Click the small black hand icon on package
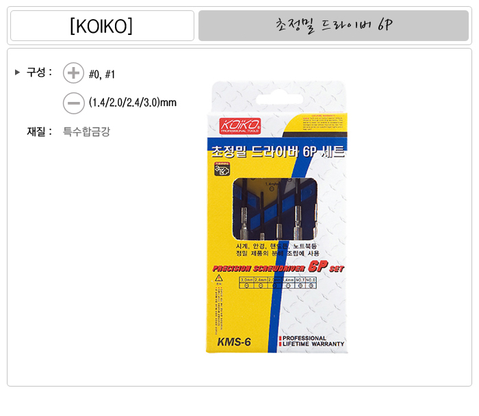 (222, 169)
